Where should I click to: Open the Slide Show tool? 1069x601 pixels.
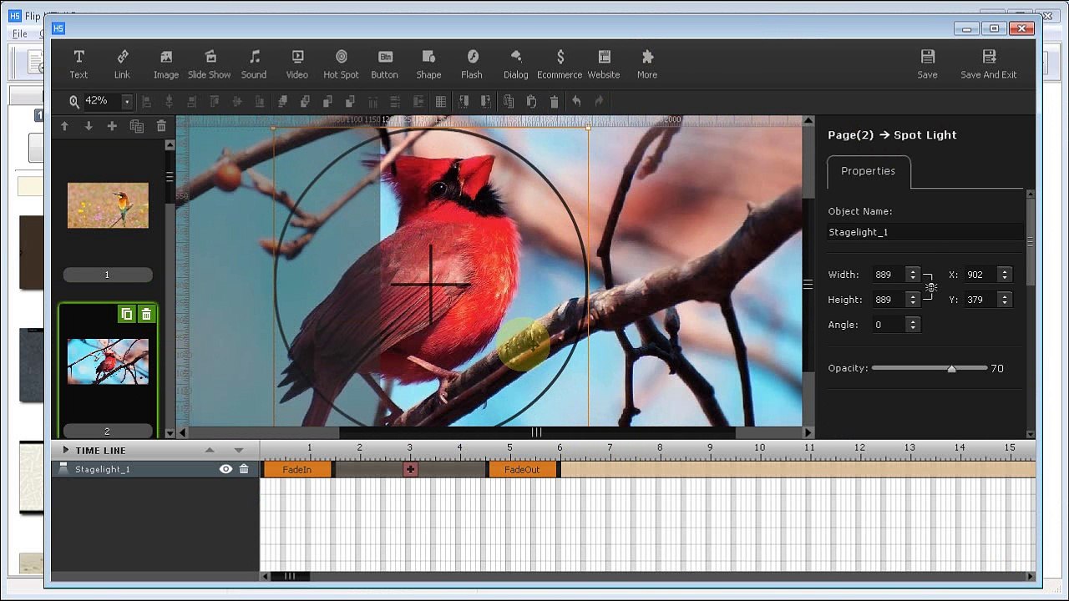(210, 64)
